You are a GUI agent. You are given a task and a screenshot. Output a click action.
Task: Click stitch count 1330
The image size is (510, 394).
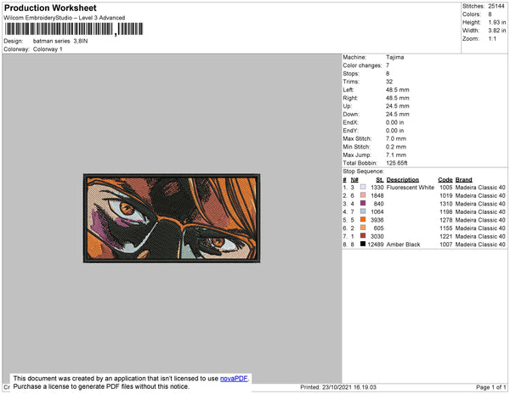377,188
